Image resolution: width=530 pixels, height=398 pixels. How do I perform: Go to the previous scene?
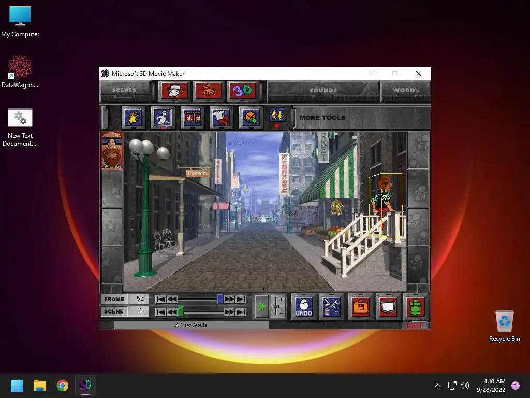[x=172, y=311]
